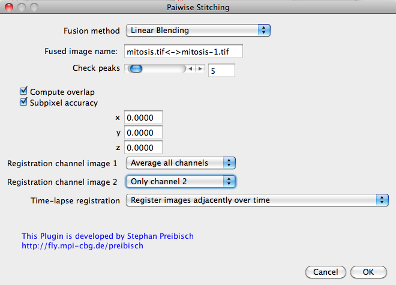Open Registration channel image 1 dropdown

[181, 163]
